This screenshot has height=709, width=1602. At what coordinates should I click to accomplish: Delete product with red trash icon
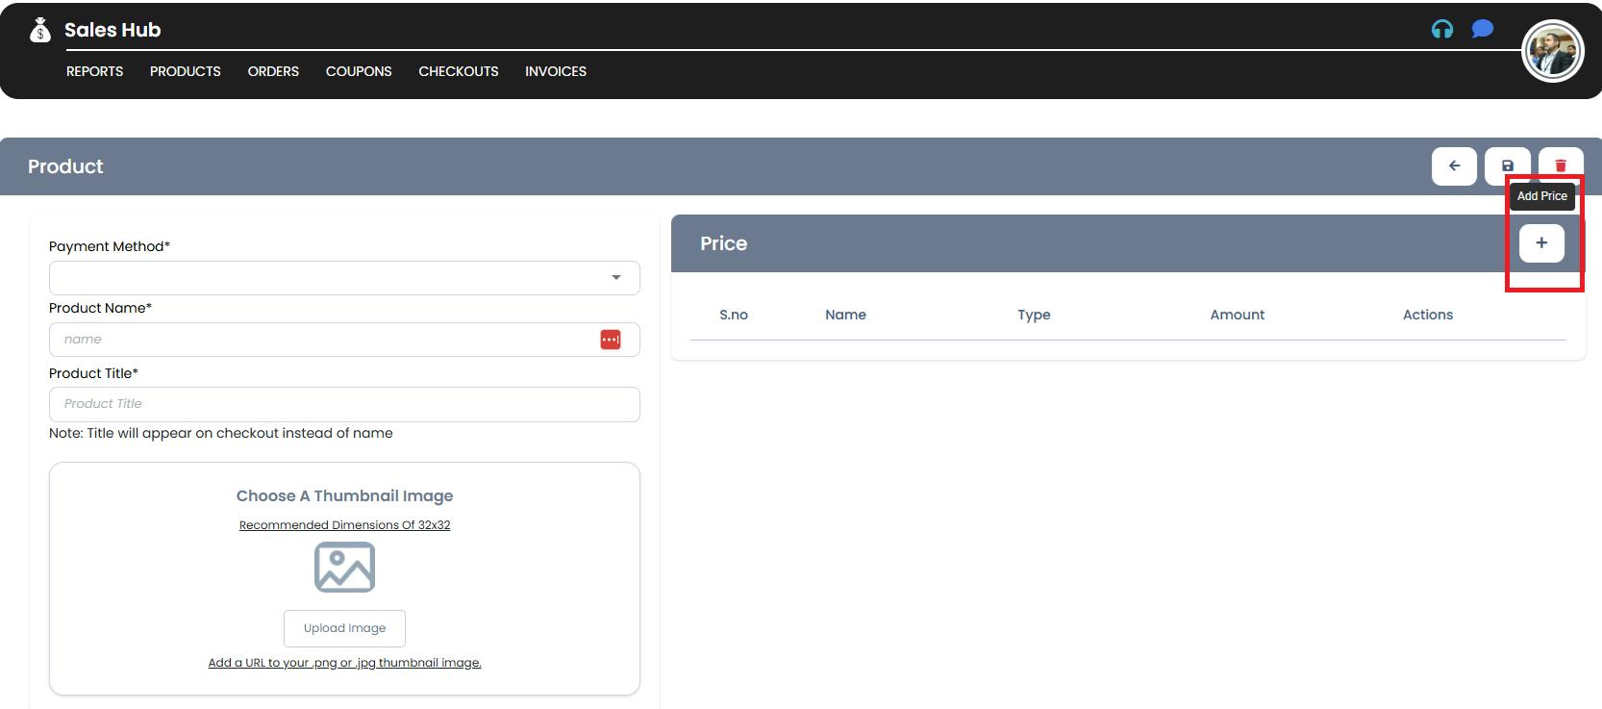pos(1560,165)
